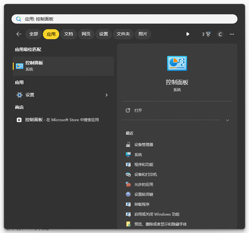Expand the 设置 result chevron
This screenshot has height=233, width=249.
point(106,95)
